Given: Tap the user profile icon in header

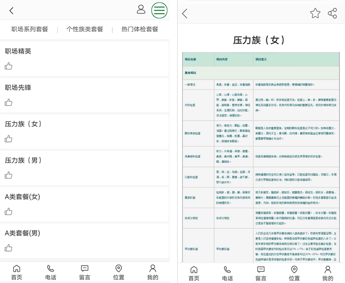Looking at the screenshot, I should (x=141, y=10).
